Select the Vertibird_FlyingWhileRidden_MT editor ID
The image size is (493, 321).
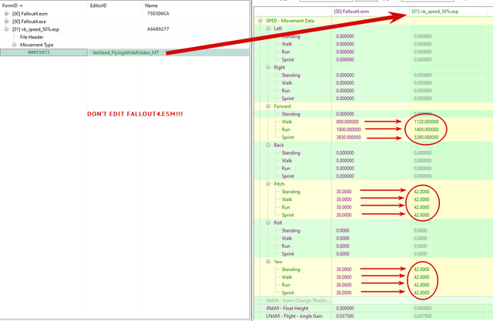tap(126, 52)
